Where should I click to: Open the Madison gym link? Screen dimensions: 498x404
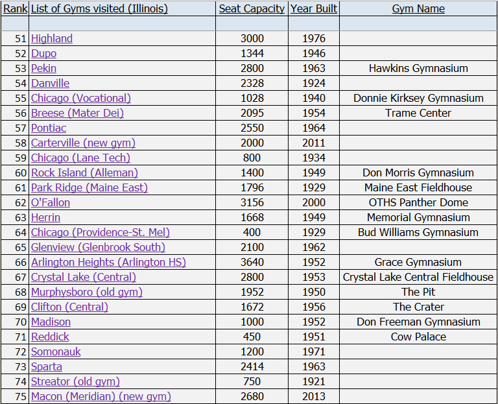pos(51,322)
